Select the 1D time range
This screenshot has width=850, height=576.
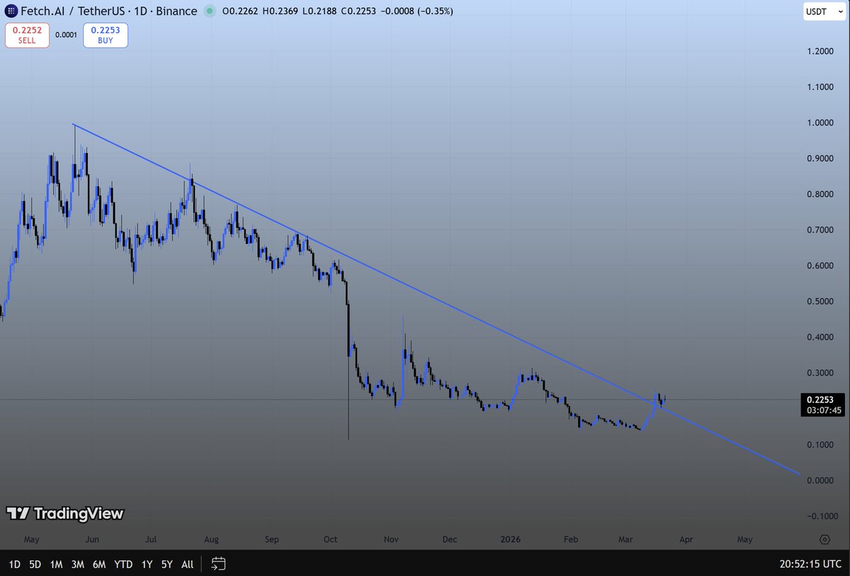click(14, 564)
